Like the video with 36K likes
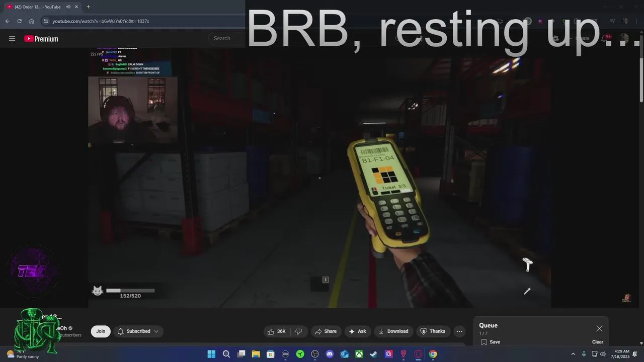This screenshot has height=362, width=644. point(276,331)
